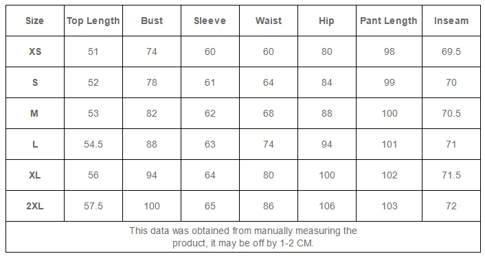The height and width of the screenshot is (256, 485).
Task: Select the Inseam header cell
Action: (x=451, y=21)
